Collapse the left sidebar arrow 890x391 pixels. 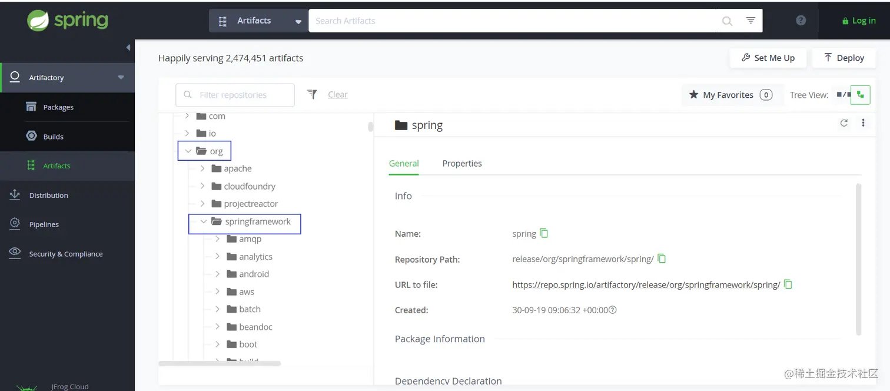coord(128,48)
